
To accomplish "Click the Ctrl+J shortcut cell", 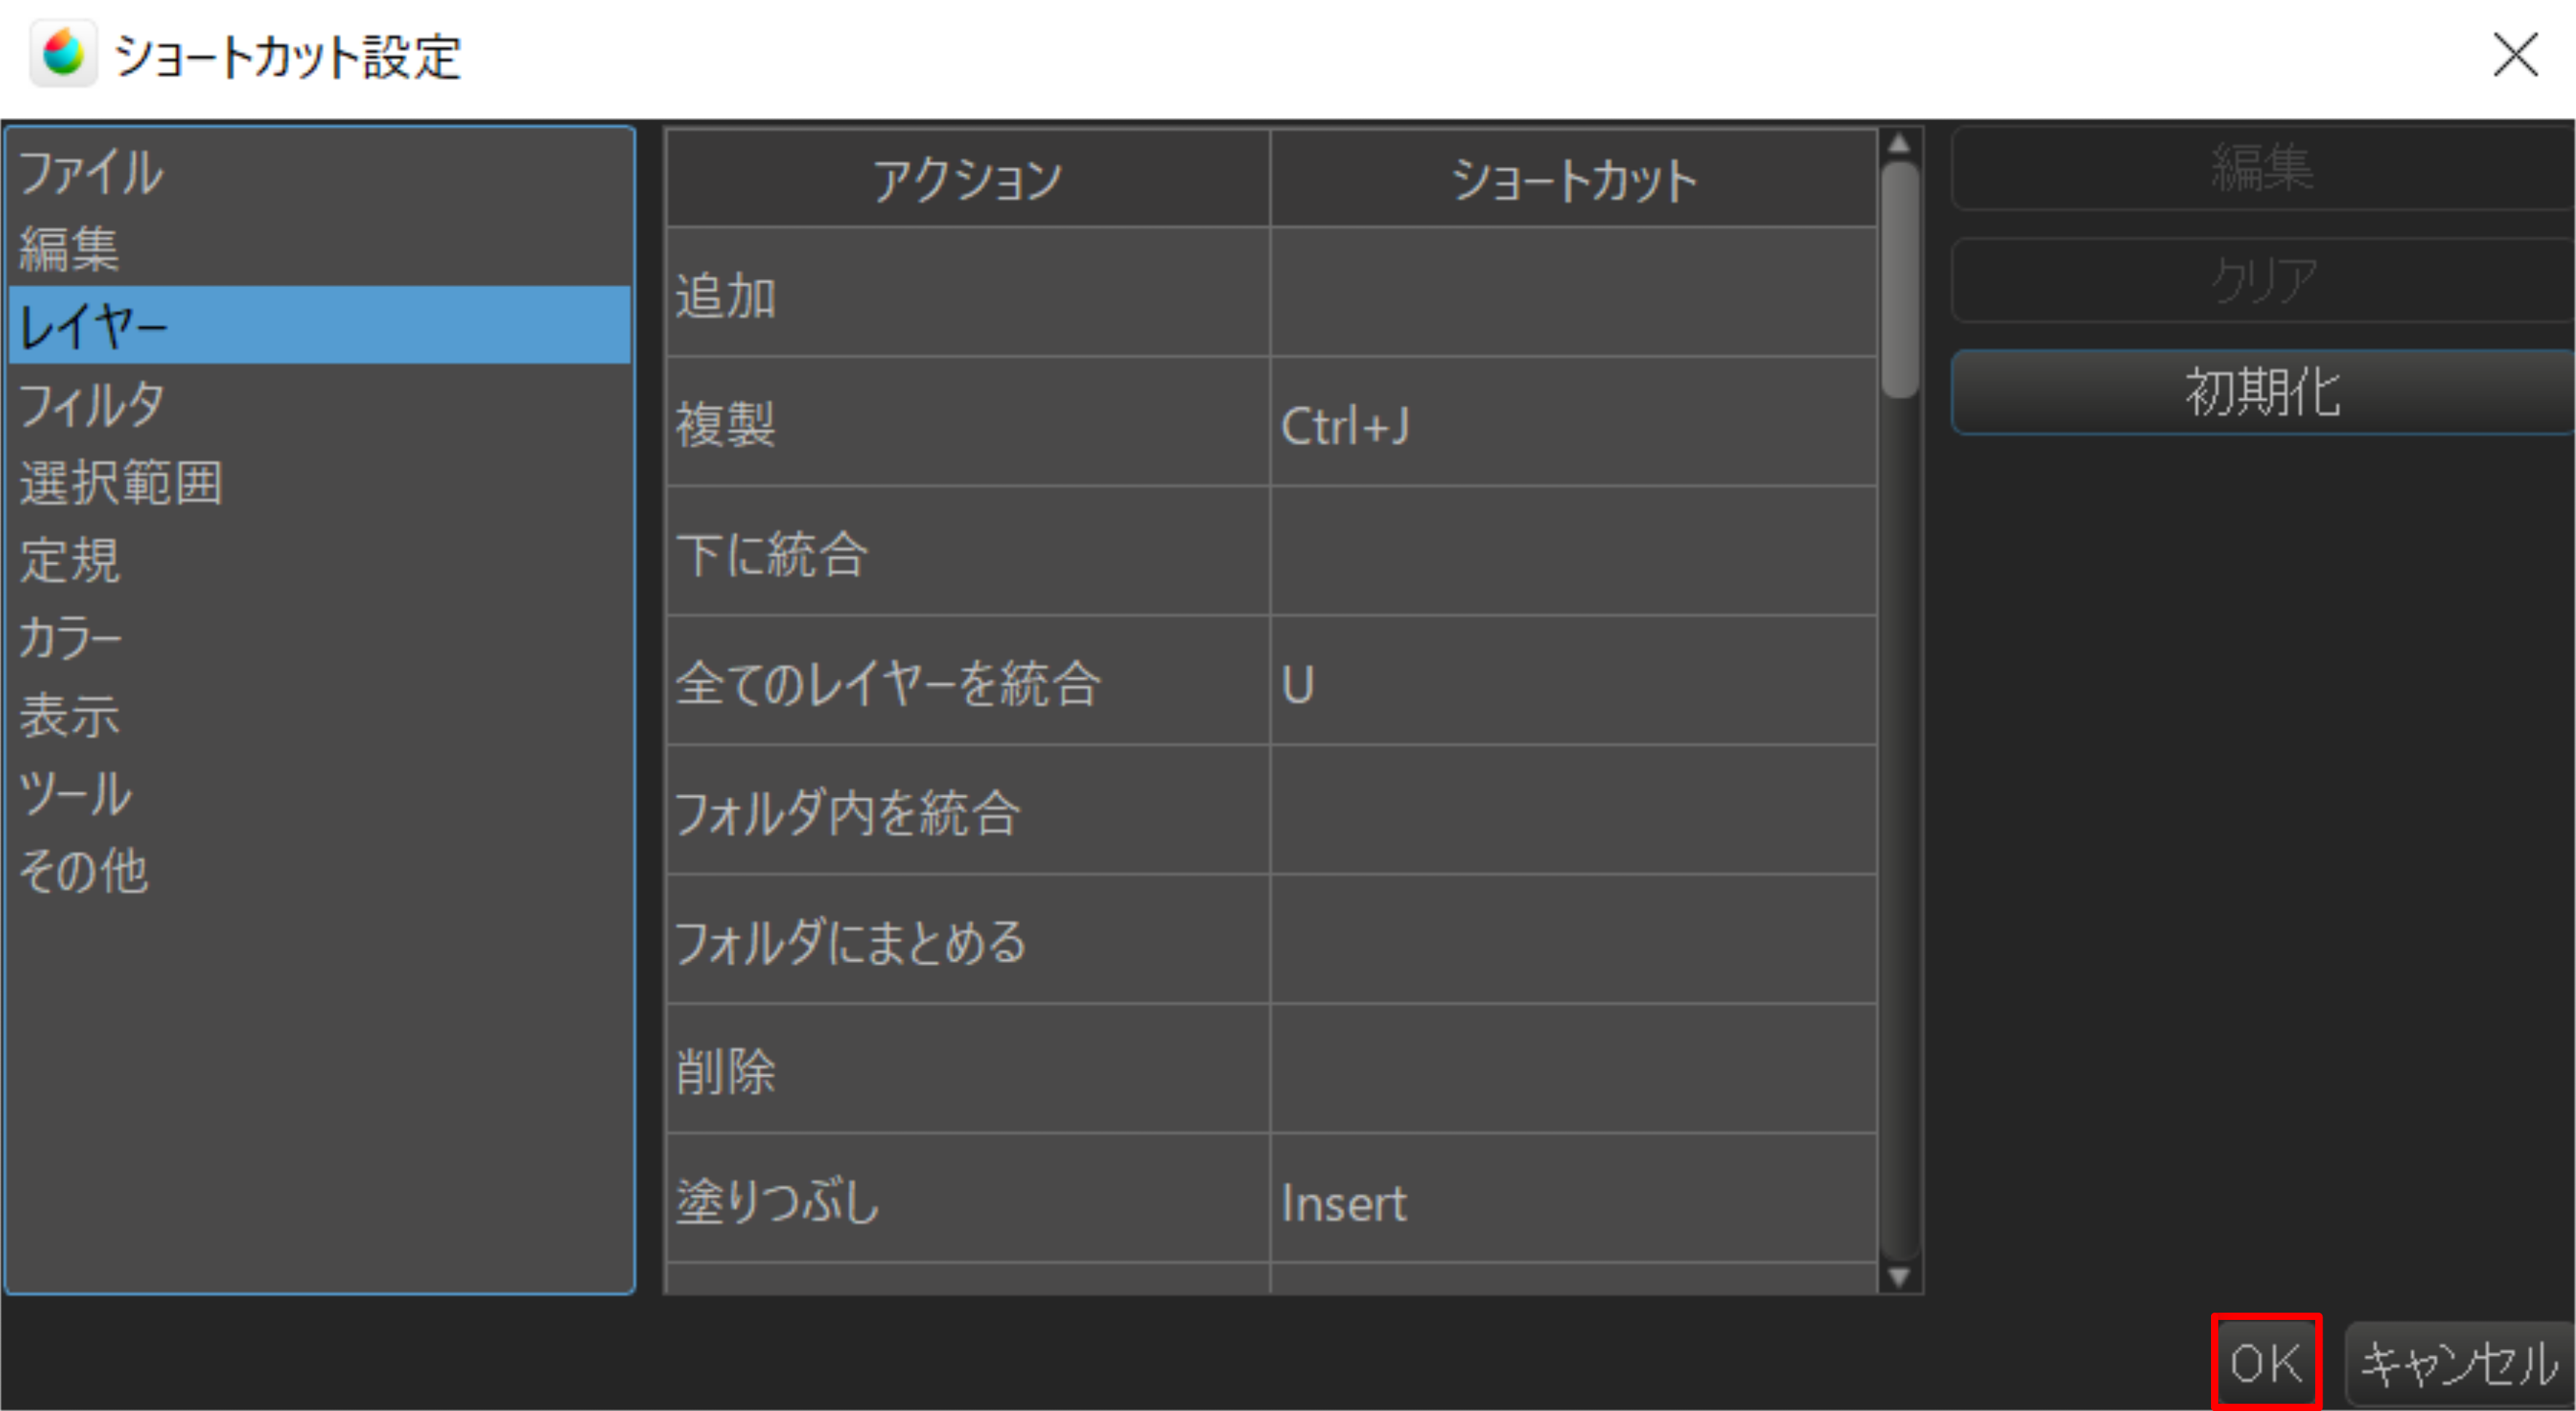I will [x=1574, y=422].
